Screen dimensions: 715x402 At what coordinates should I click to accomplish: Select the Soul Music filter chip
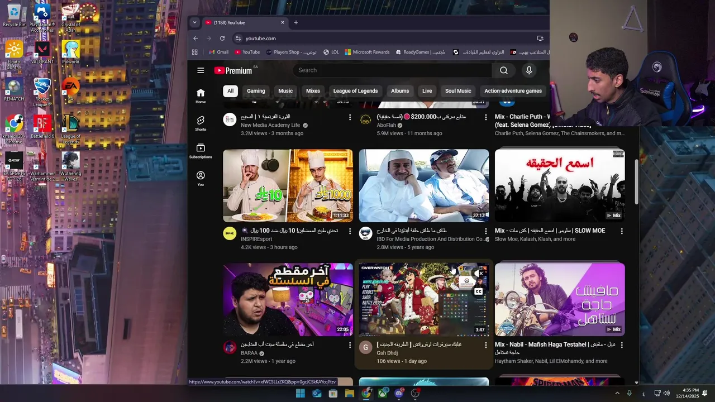click(458, 91)
